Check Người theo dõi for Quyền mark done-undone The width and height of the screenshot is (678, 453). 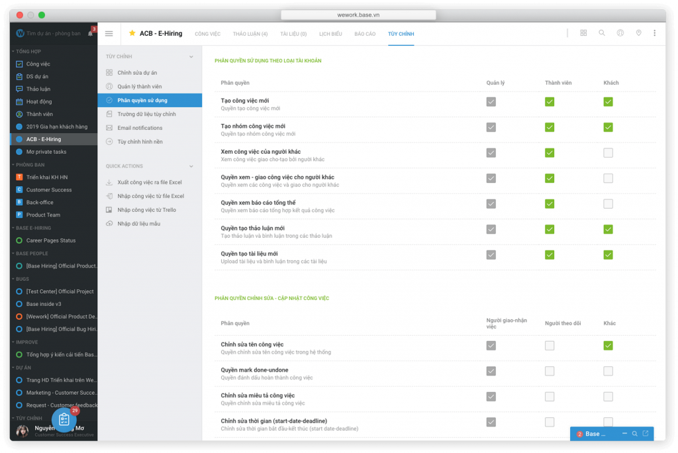point(550,371)
